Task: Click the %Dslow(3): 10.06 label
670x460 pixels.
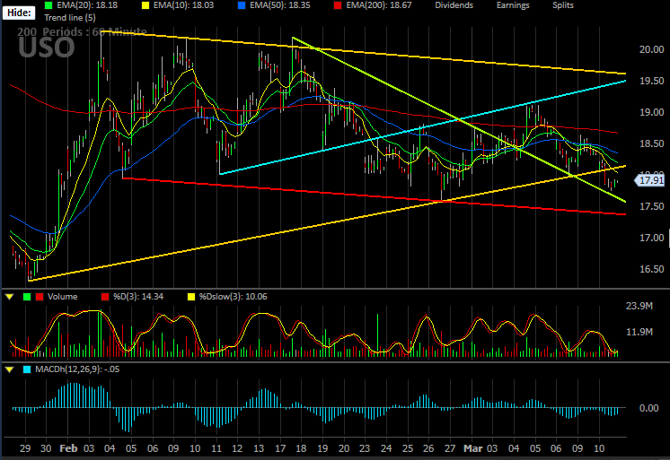Action: click(234, 297)
